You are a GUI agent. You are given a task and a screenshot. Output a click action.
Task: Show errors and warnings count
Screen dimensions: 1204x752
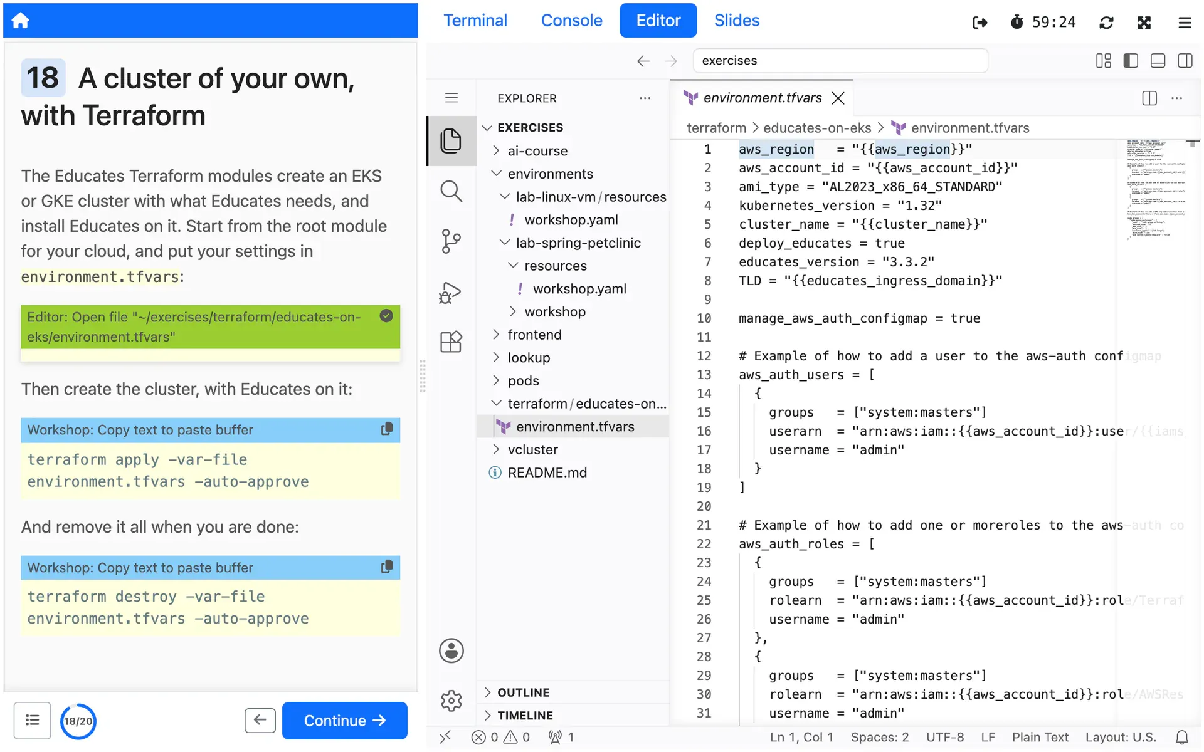(500, 738)
